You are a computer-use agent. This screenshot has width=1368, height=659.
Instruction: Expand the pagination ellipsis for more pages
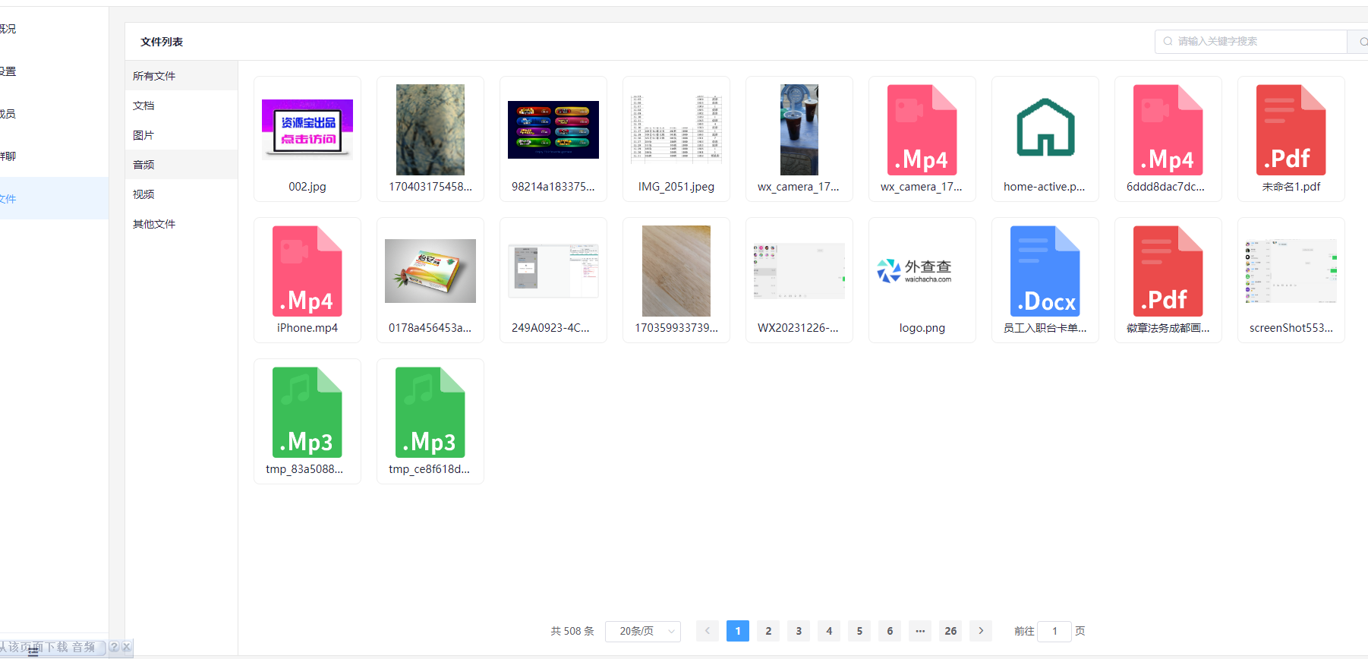point(920,631)
